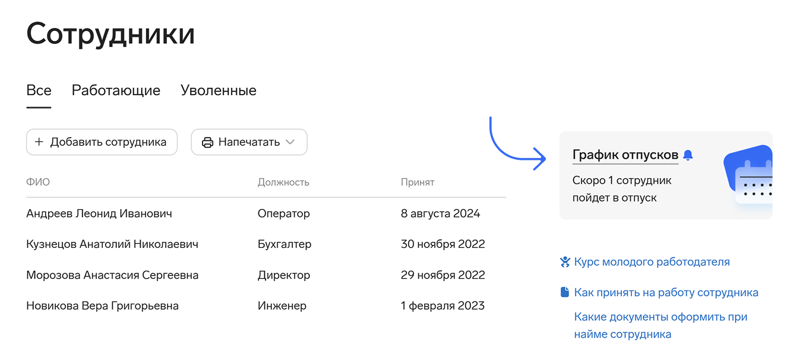Click the person icon next to Курс молодого работодателя
This screenshot has width=806, height=353.
pos(565,262)
